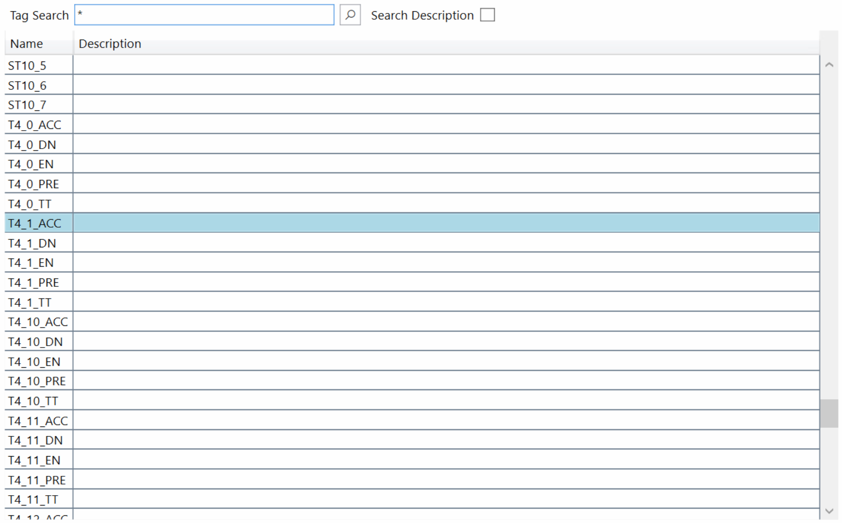
Task: Select tag row T4_0_PRE
Action: point(412,184)
